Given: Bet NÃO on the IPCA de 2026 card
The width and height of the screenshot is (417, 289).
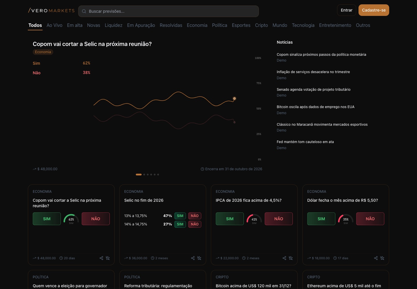Looking at the screenshot, I should (x=279, y=219).
